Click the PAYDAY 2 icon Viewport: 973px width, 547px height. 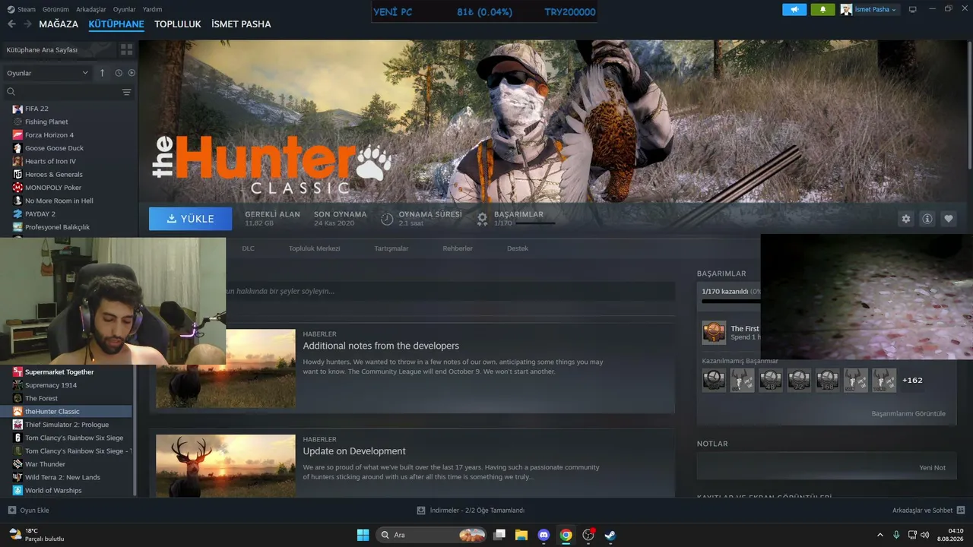coord(17,214)
